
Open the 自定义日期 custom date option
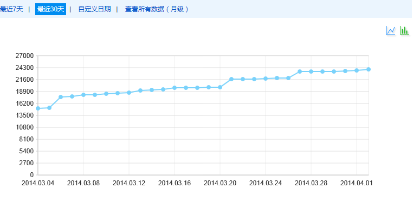[x=94, y=9]
